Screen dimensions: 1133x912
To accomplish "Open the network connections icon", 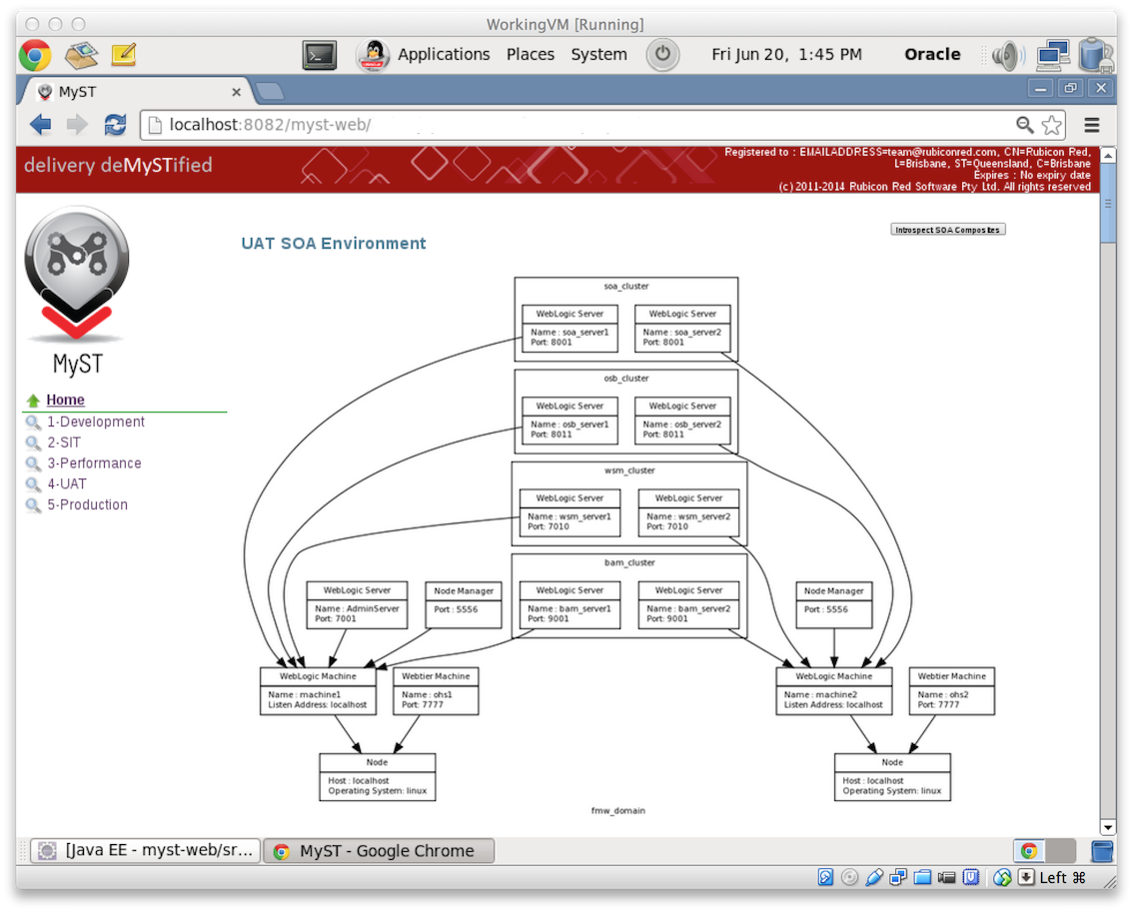I will point(1053,55).
